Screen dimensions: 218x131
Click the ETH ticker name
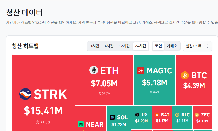click(110, 71)
